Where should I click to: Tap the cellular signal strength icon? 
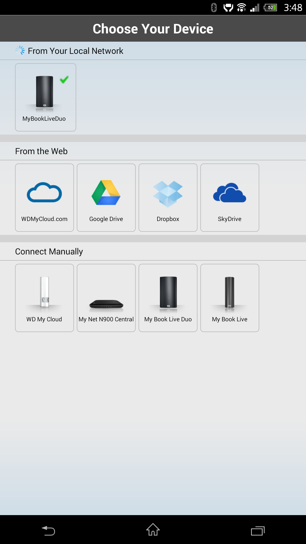(255, 7)
